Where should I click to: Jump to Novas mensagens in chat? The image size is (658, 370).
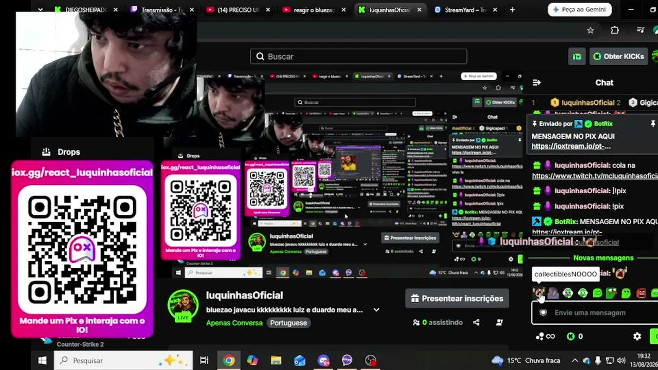tap(604, 258)
